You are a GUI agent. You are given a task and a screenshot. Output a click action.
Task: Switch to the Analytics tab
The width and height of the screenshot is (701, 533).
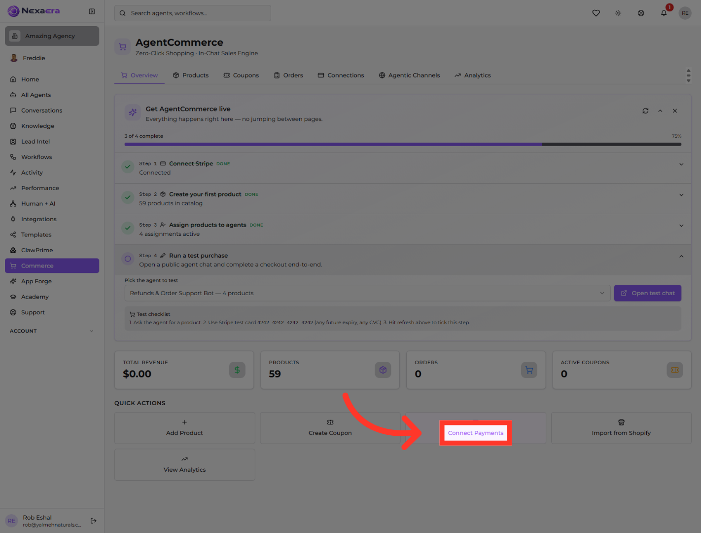pyautogui.click(x=473, y=76)
